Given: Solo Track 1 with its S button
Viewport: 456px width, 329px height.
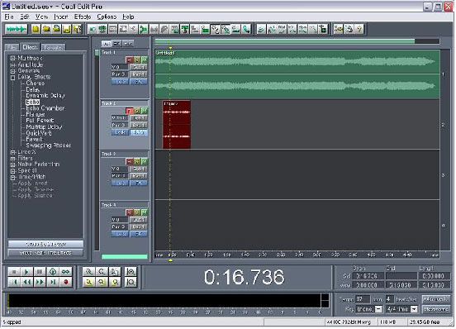Looking at the screenshot, I should pyautogui.click(x=136, y=60).
